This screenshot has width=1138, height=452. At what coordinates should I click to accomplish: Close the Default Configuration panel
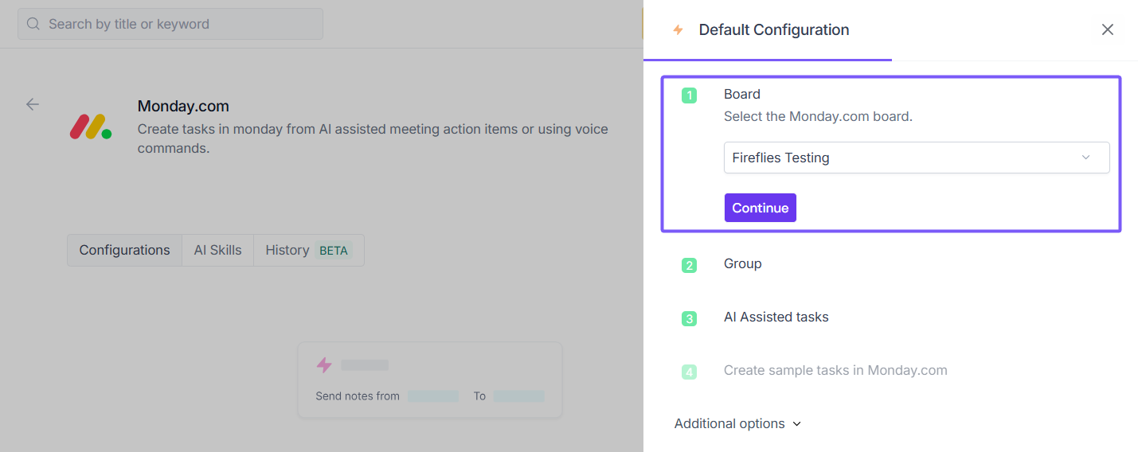1107,29
